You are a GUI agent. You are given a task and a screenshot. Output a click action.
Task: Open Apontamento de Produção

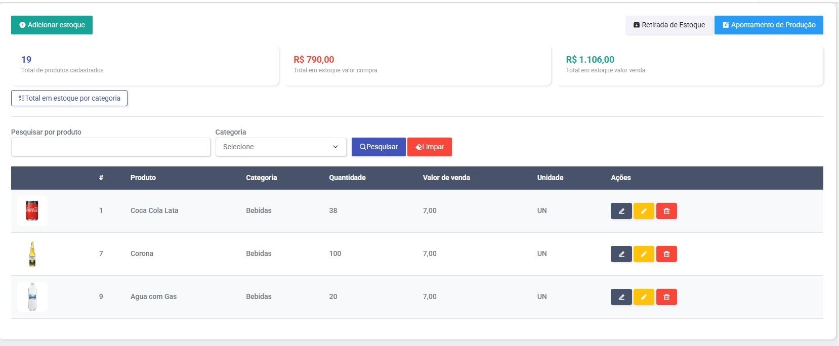point(768,25)
